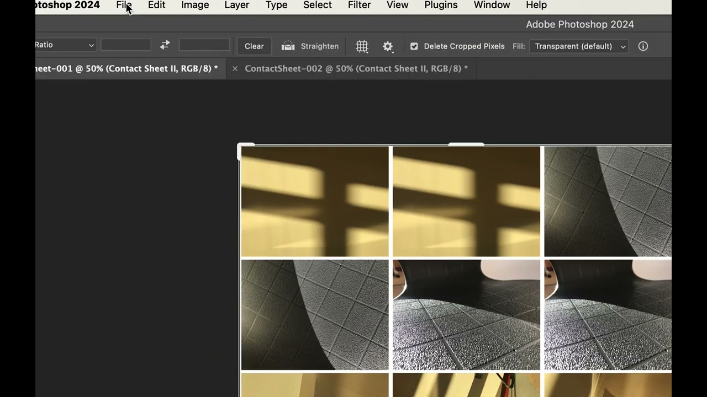The image size is (707, 397).
Task: Toggle Delete Cropped Pixels checkbox
Action: 414,46
